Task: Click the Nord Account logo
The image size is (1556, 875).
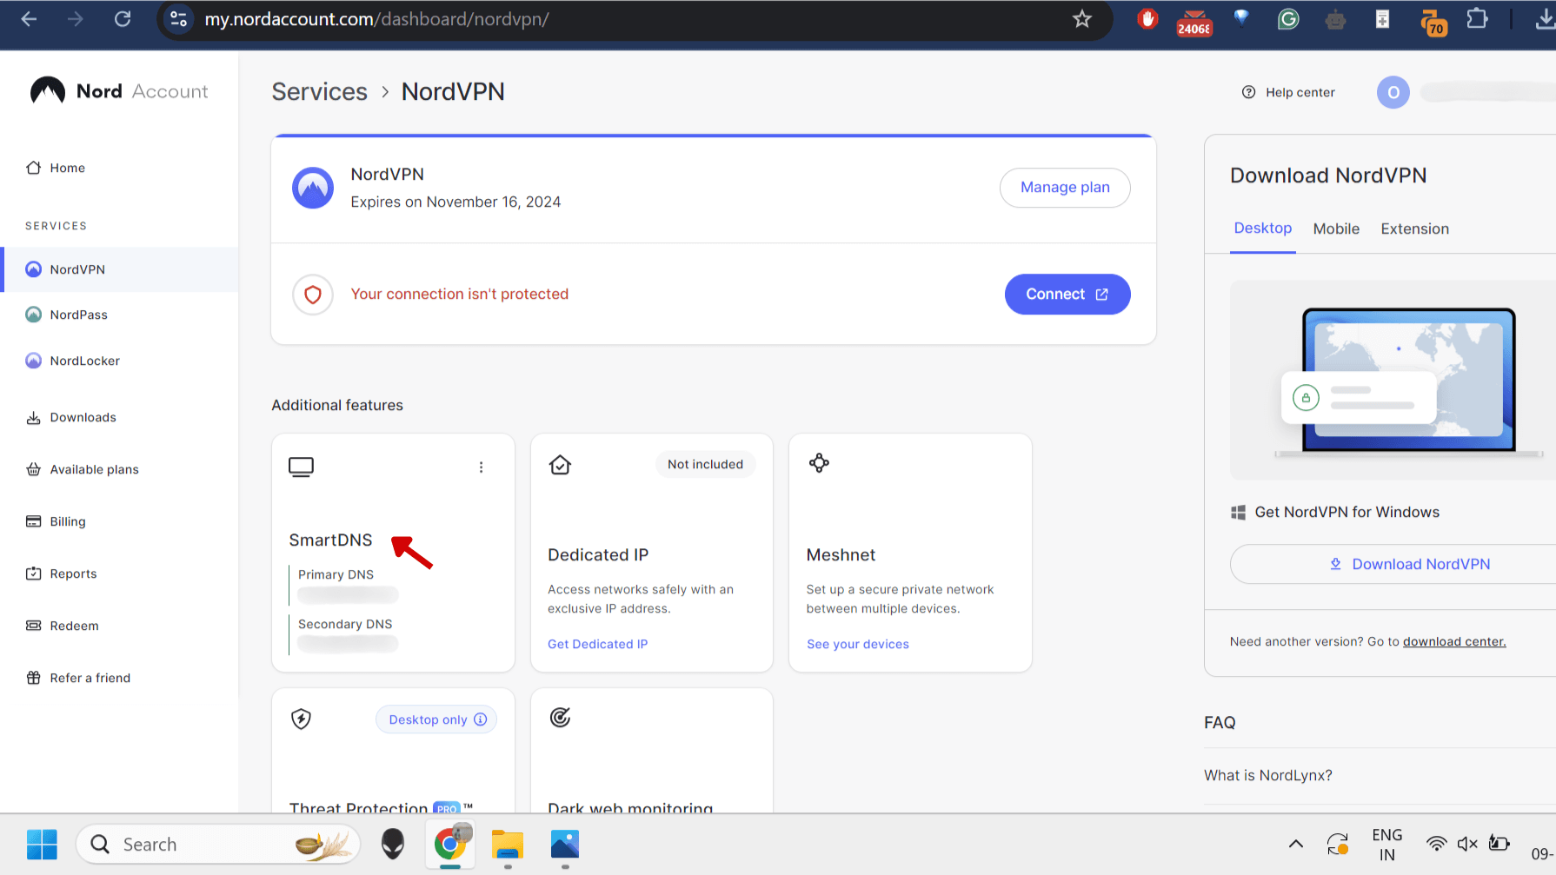Action: coord(119,91)
